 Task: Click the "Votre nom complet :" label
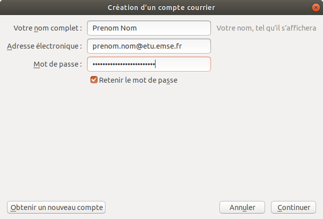[x=47, y=28]
